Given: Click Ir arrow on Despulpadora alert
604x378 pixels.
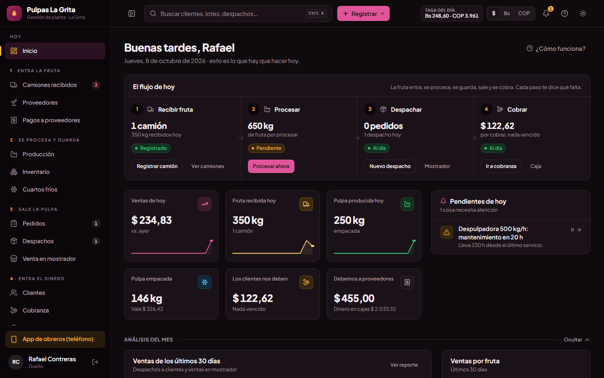Looking at the screenshot, I should 576,230.
